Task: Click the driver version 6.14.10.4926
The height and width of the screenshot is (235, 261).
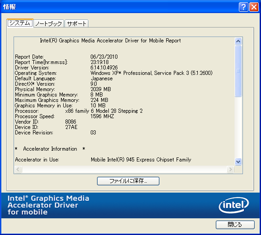Action: click(x=104, y=68)
